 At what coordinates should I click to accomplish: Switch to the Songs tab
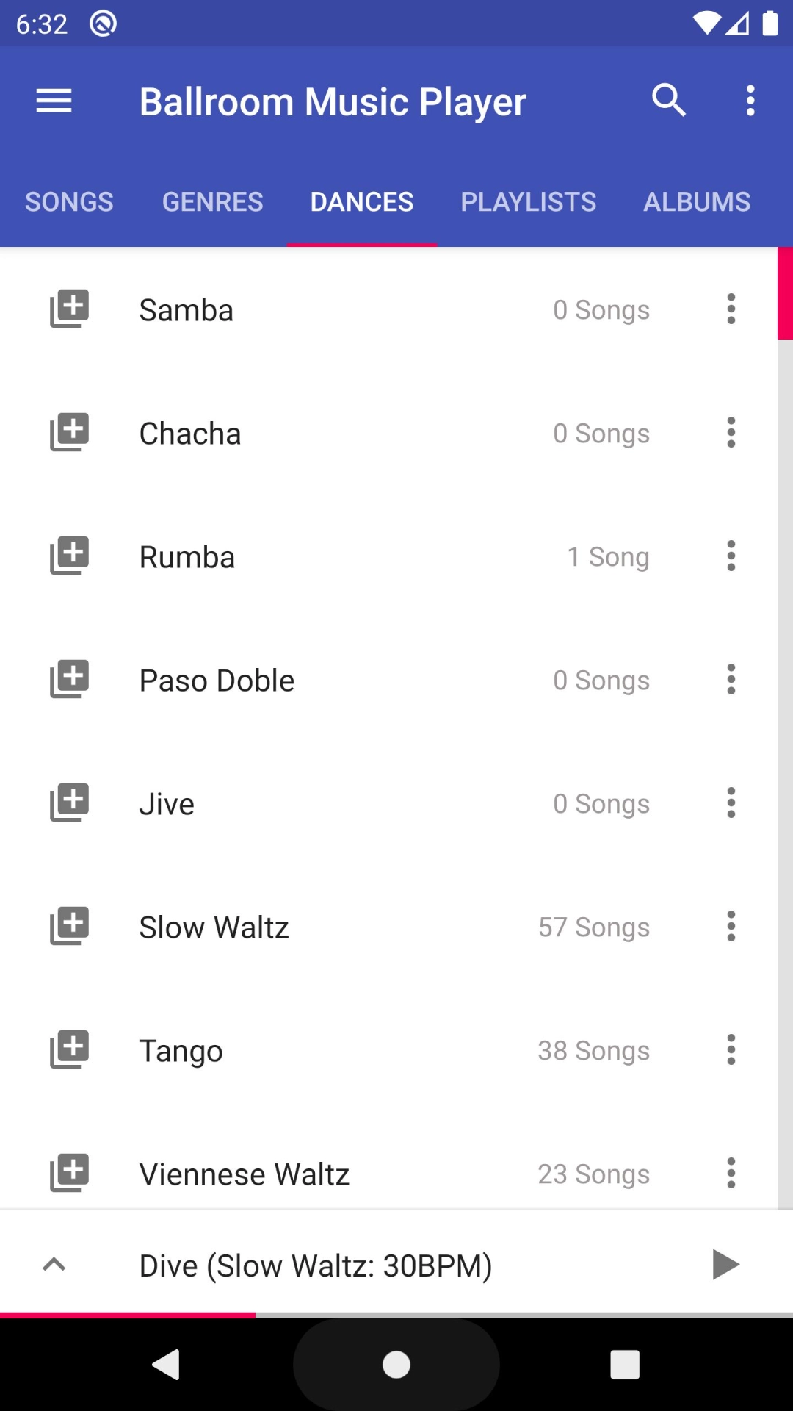[x=69, y=202]
